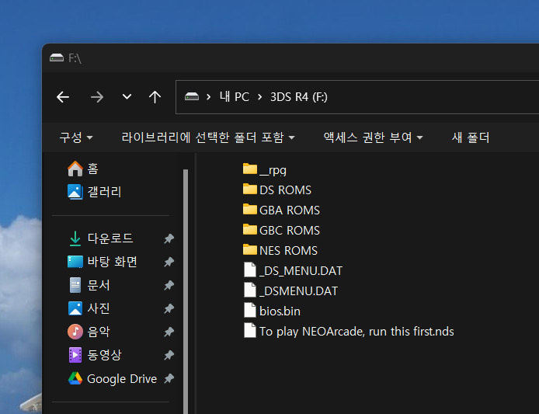Viewport: 539px width, 414px height.
Task: Select the GBC ROMS folder icon
Action: click(x=250, y=229)
